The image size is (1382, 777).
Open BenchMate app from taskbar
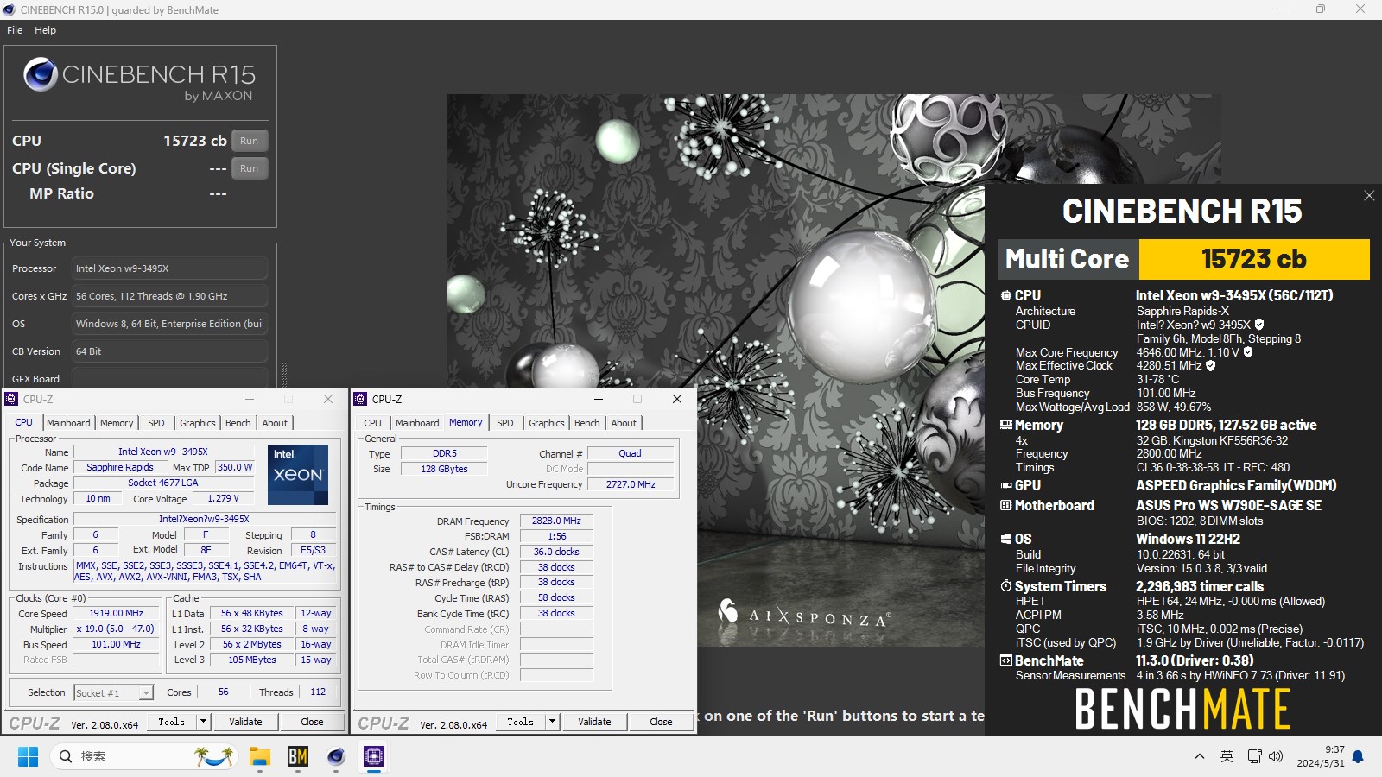pyautogui.click(x=298, y=756)
